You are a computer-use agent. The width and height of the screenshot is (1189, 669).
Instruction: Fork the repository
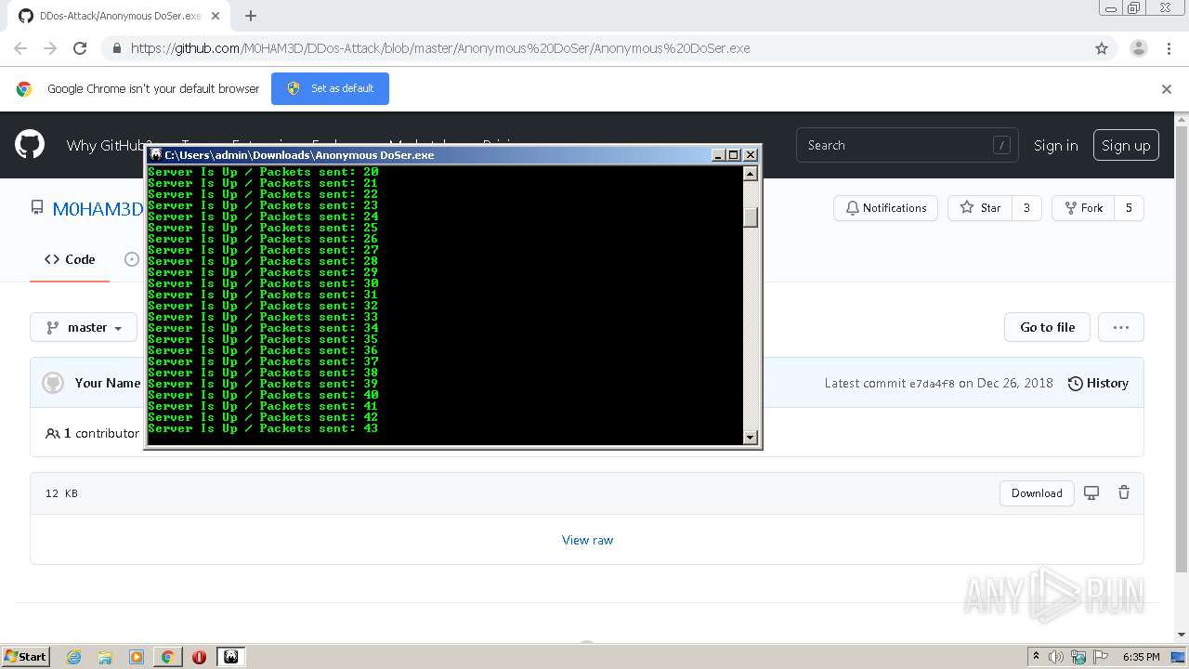click(x=1083, y=208)
